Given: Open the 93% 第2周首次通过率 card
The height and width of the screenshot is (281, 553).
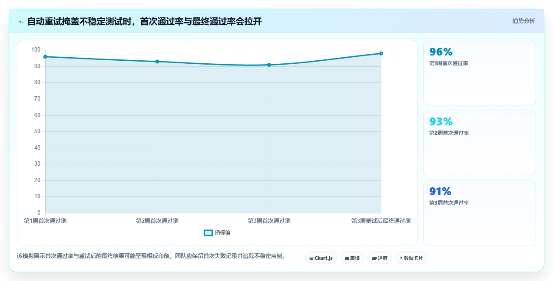Looking at the screenshot, I should (480, 143).
